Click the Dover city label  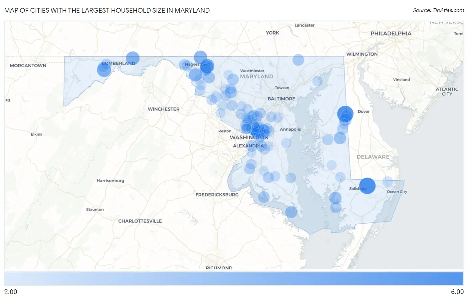tap(363, 112)
